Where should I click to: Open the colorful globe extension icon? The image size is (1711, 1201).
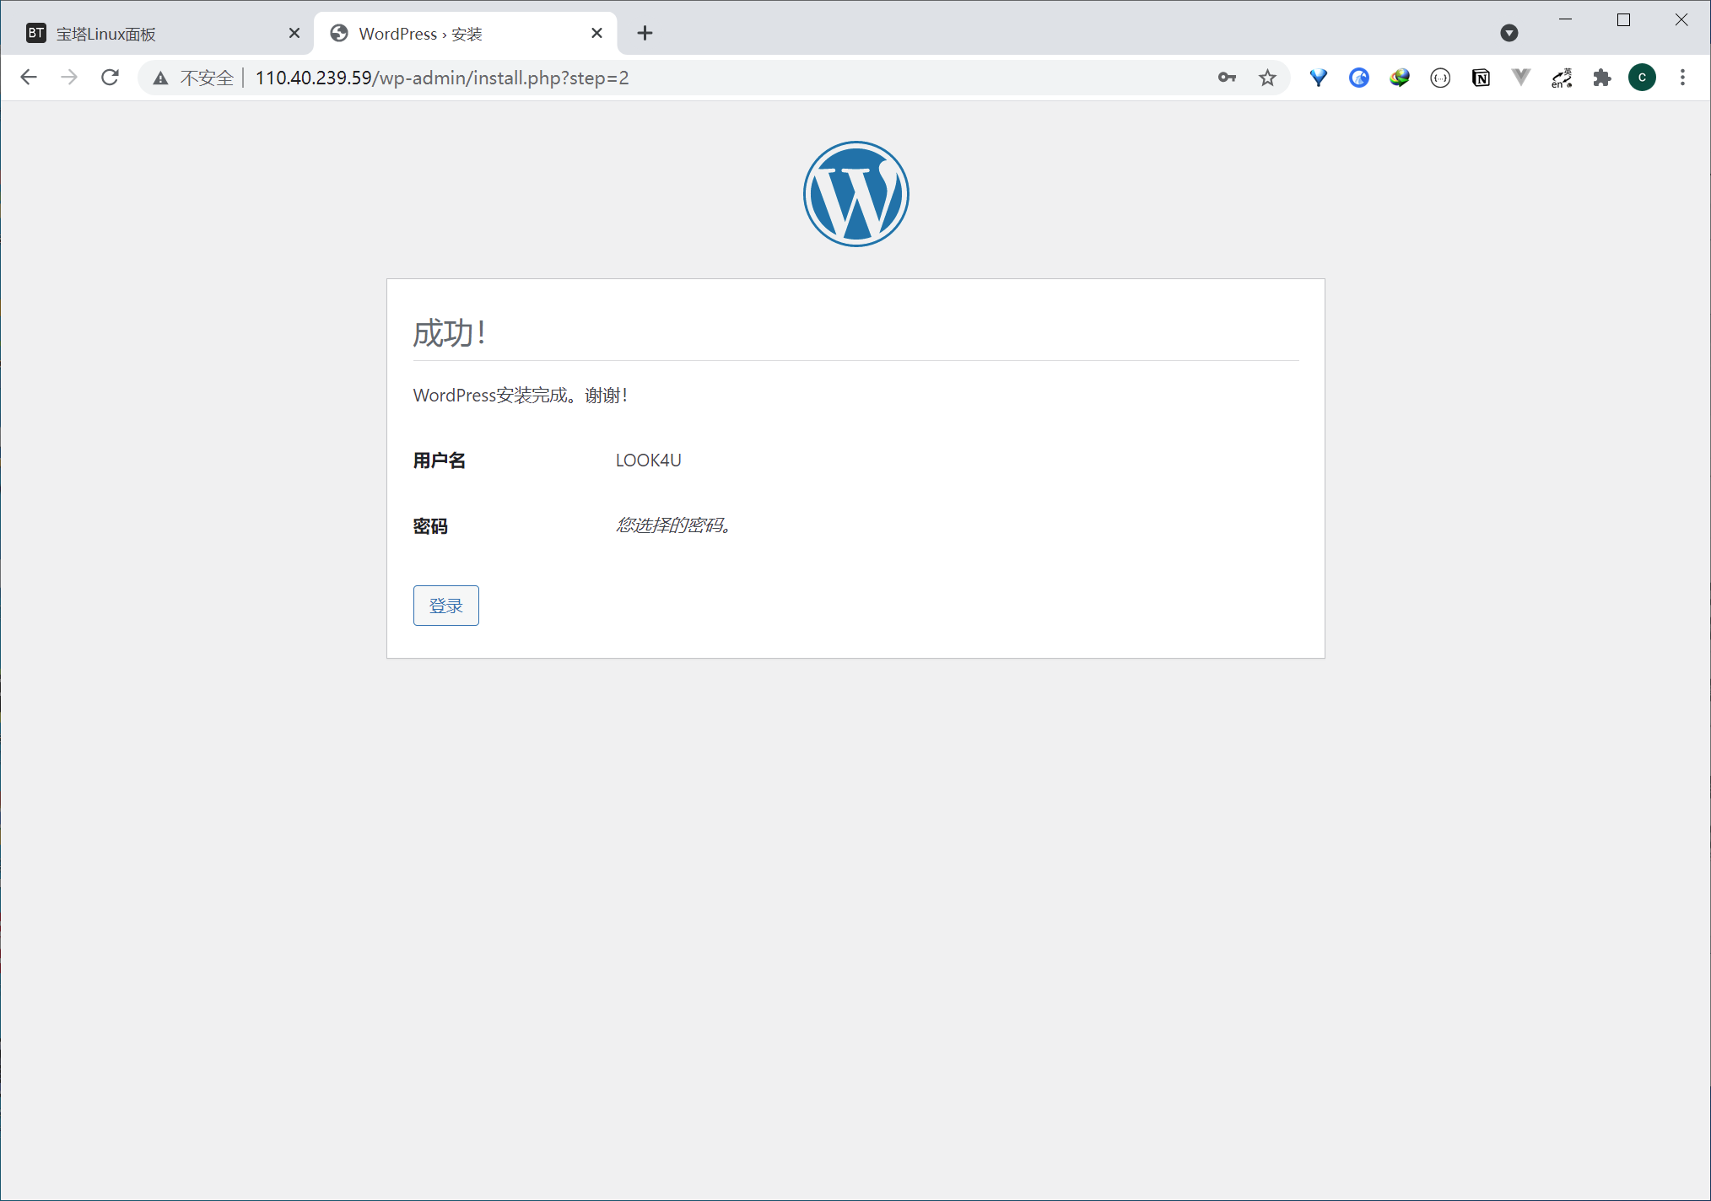pyautogui.click(x=1400, y=78)
